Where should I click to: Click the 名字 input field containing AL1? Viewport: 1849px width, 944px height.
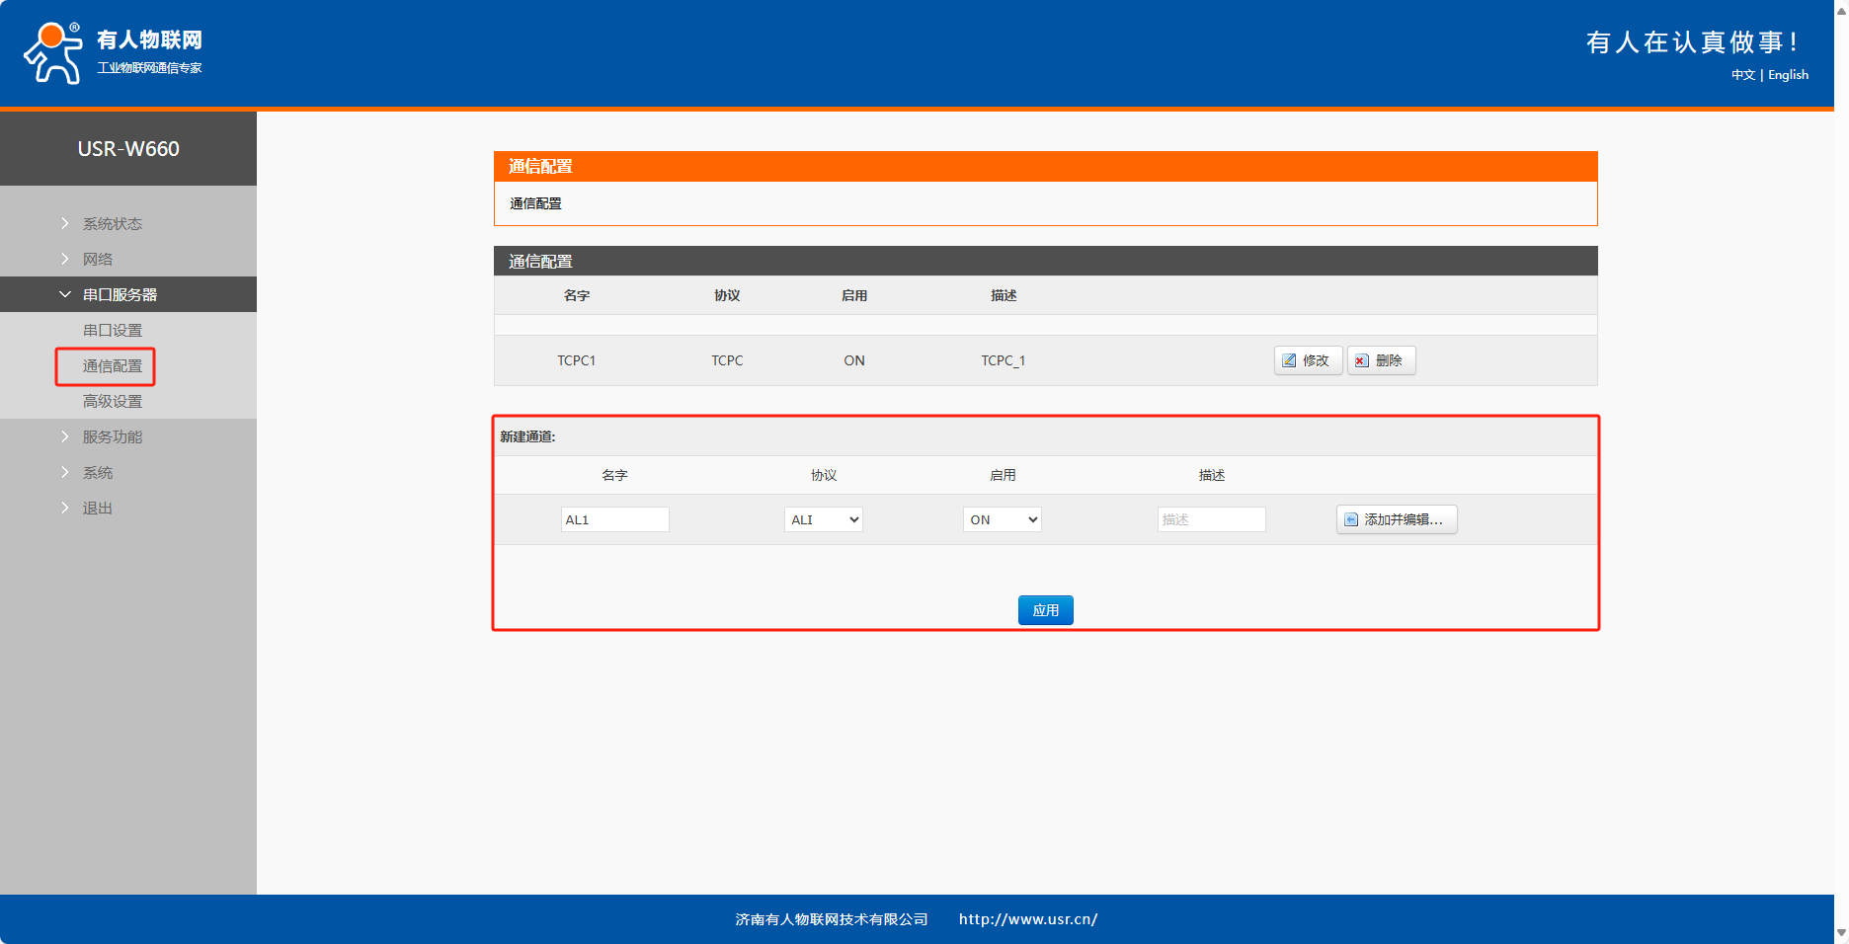(x=614, y=519)
